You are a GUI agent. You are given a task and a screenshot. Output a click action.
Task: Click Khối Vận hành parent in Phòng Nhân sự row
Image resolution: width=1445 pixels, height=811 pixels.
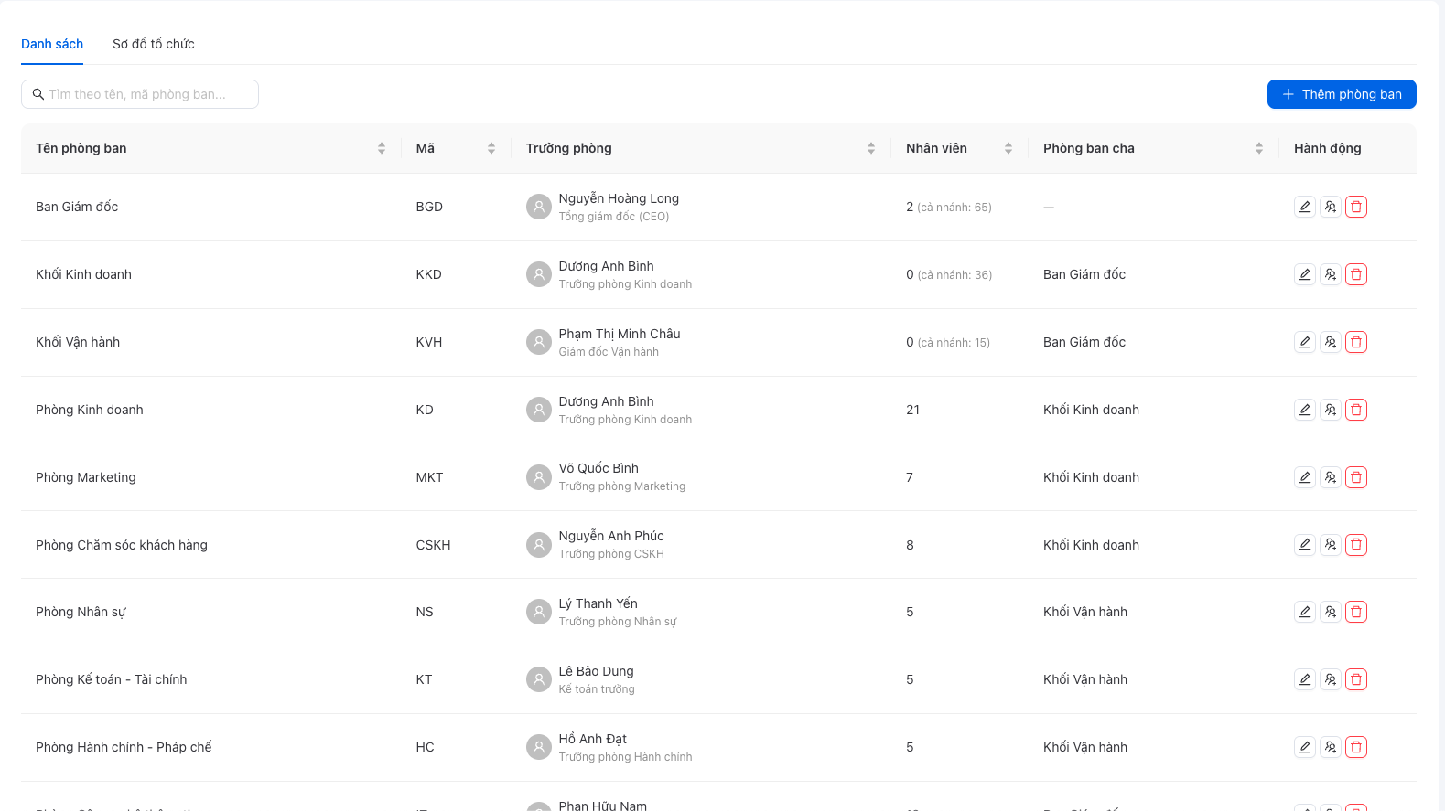[1085, 612]
